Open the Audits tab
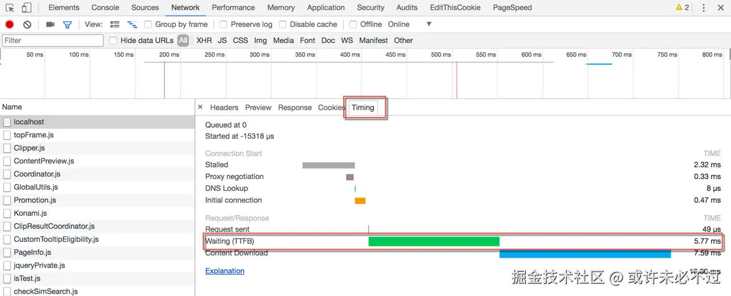 pos(407,7)
